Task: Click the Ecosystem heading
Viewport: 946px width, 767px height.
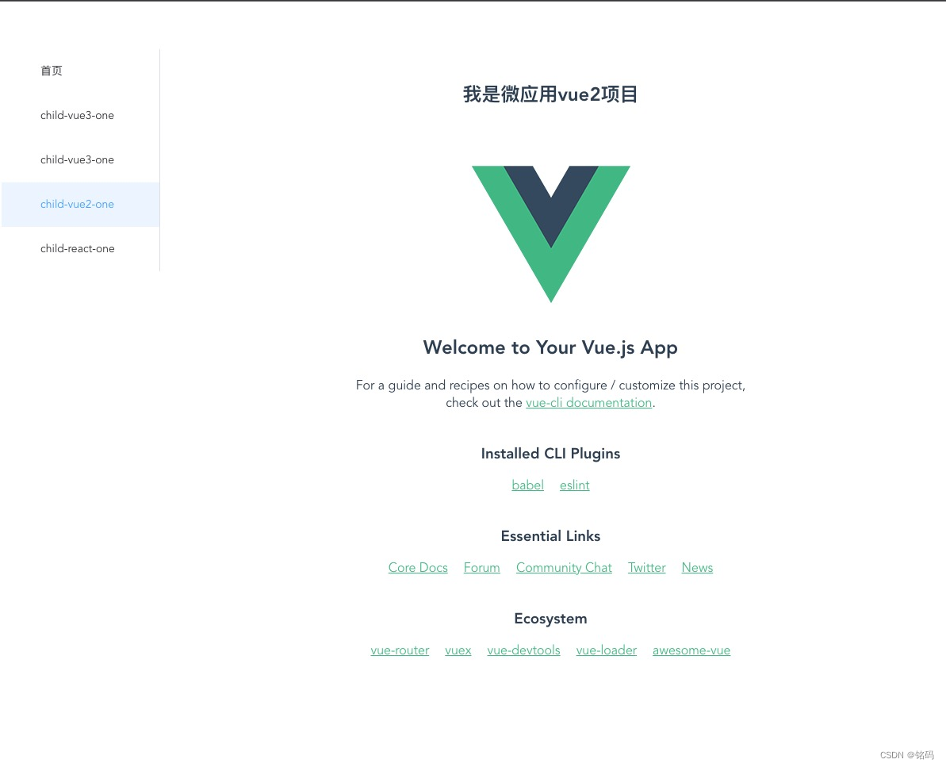Action: pyautogui.click(x=550, y=619)
